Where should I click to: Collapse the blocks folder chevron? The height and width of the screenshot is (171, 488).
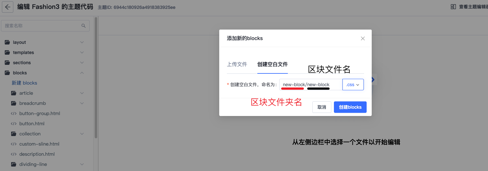pos(82,73)
